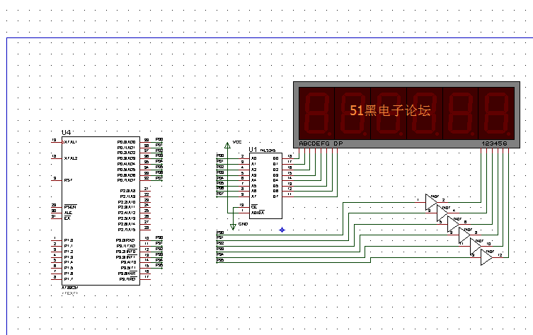Click the P07 net terminal beside U4
The width and height of the screenshot is (533, 335).
(x=159, y=179)
